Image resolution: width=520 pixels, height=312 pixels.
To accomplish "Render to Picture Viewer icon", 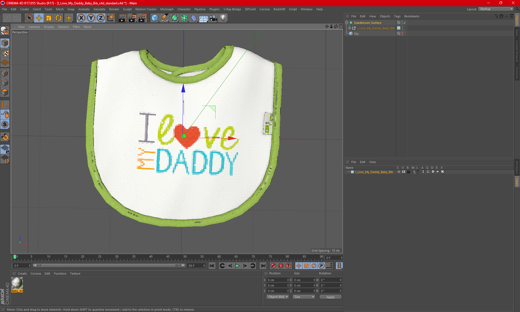I will 132,18.
